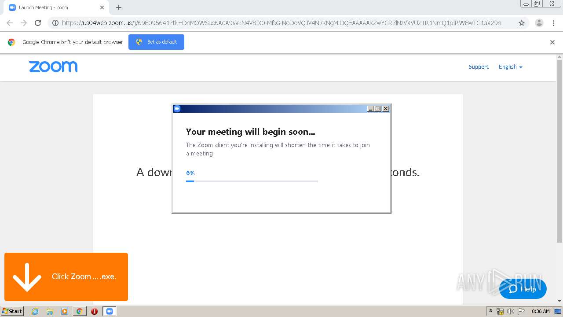Click the Zoom logo
The height and width of the screenshot is (317, 563).
53,67
